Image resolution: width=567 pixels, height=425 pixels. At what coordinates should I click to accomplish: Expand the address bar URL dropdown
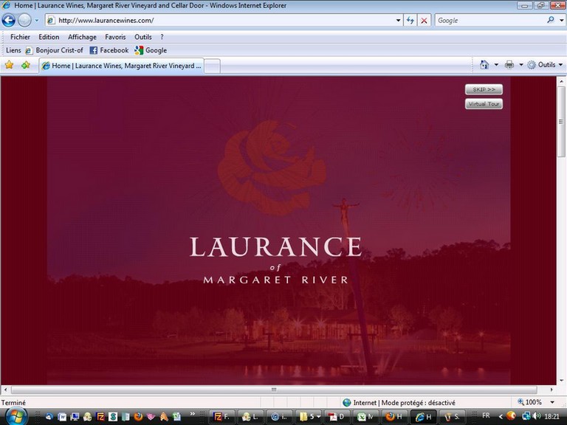point(399,21)
